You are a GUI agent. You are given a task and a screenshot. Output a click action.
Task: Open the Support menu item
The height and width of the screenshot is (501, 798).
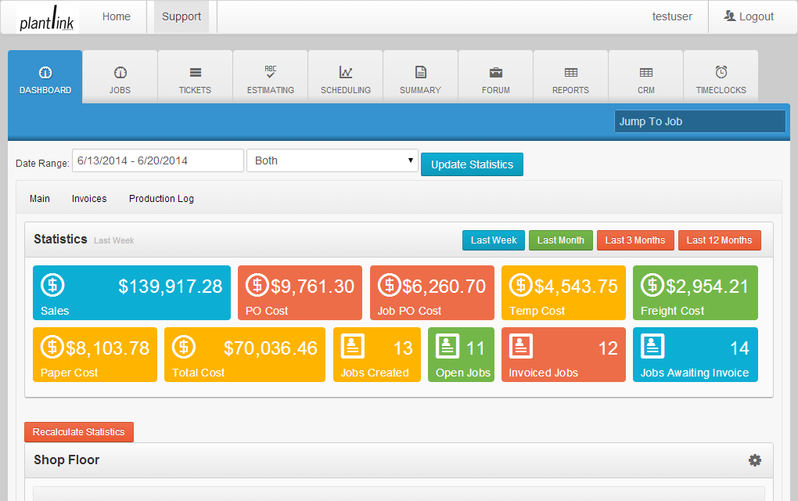pyautogui.click(x=182, y=16)
